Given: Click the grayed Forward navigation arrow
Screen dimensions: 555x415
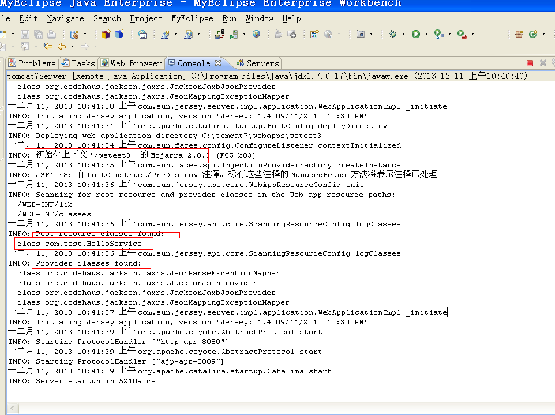Looking at the screenshot, I should tap(85, 46).
